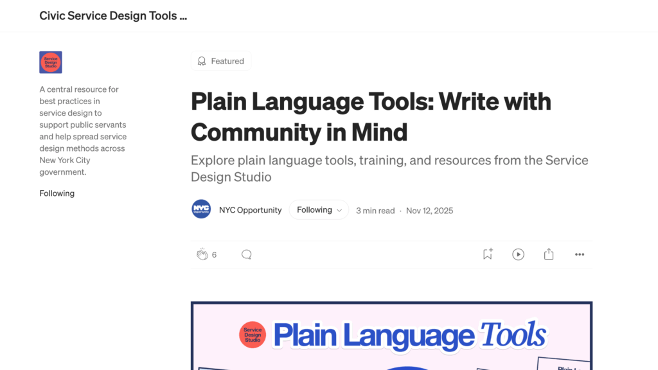
Task: Select the article subtitle starting with Explore
Action: (389, 168)
